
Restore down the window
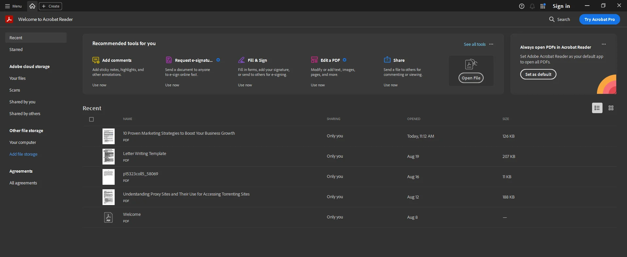tap(603, 6)
